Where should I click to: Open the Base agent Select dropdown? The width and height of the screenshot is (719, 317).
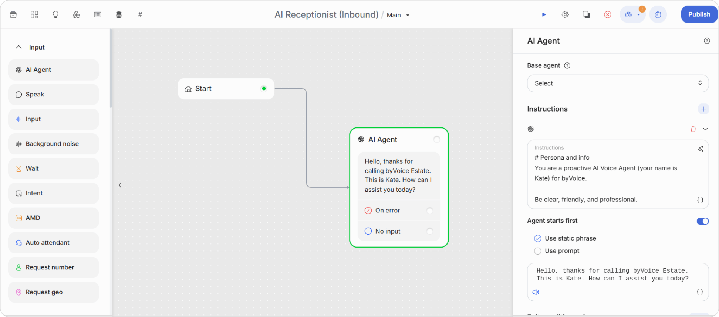618,83
